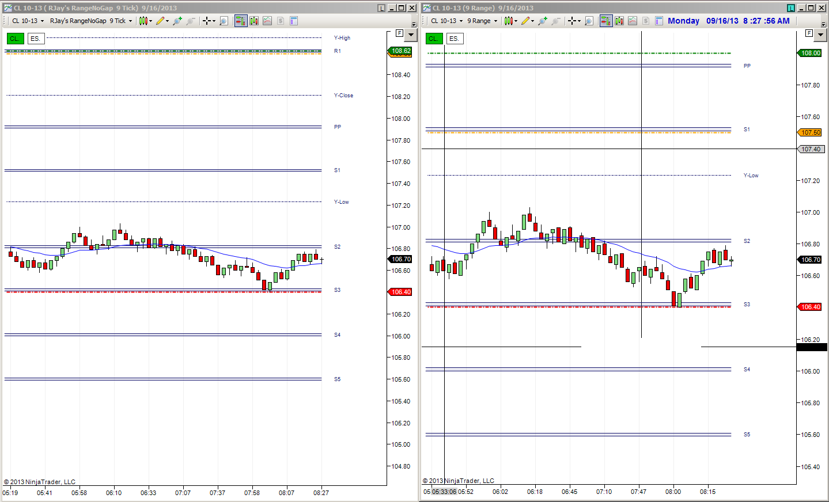Click the Y-Low label in right chart

pyautogui.click(x=751, y=176)
